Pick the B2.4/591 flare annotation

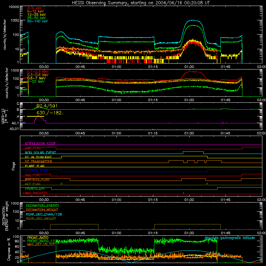coord(47,106)
